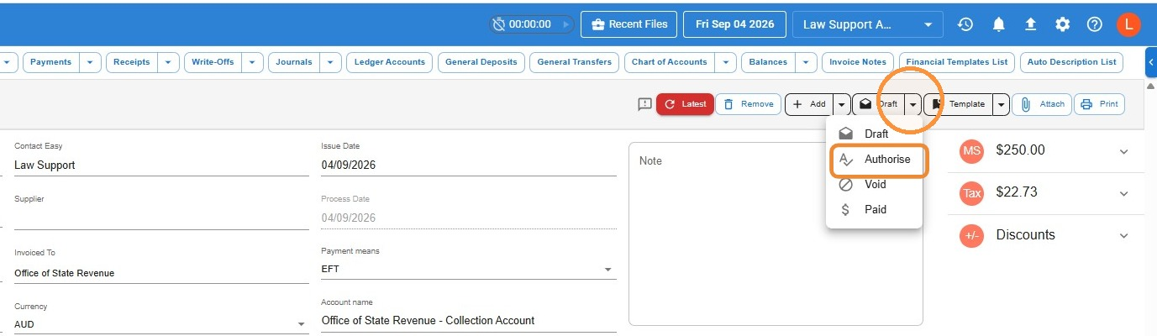Viewport: 1157px width, 336px height.
Task: Expand the Receipts dropdown arrow
Action: (169, 62)
